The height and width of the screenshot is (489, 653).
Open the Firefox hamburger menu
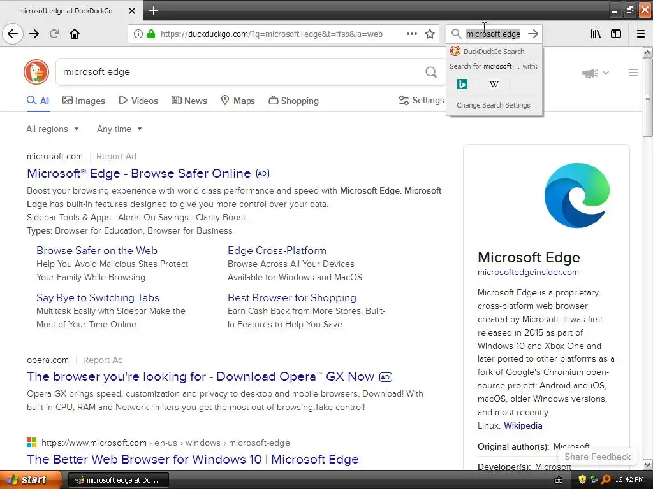click(641, 34)
